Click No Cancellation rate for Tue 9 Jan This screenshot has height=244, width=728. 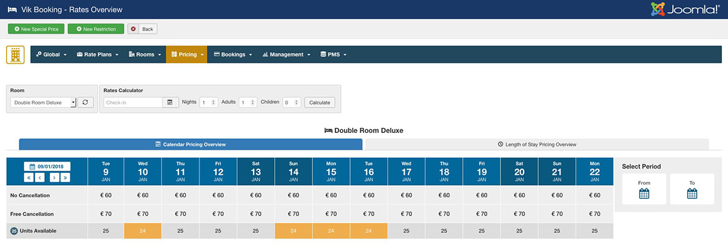pyautogui.click(x=106, y=195)
